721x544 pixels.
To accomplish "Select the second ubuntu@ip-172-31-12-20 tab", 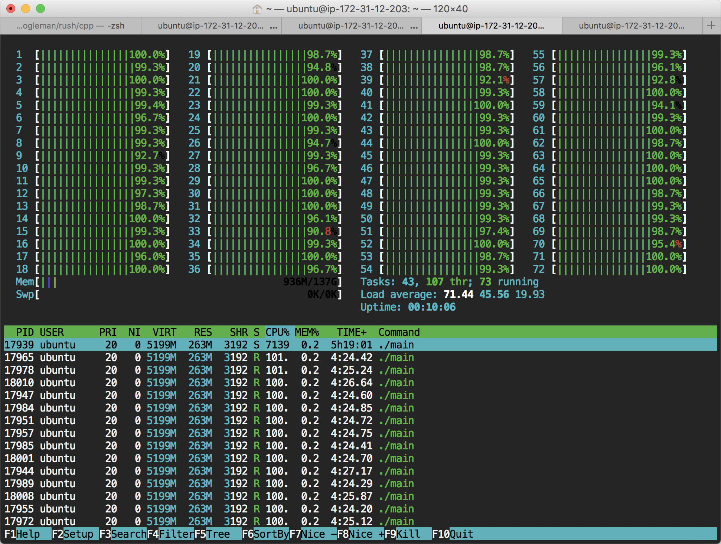I will pyautogui.click(x=211, y=26).
